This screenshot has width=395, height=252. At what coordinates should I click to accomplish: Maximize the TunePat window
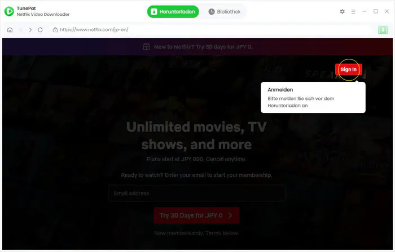pos(376,11)
